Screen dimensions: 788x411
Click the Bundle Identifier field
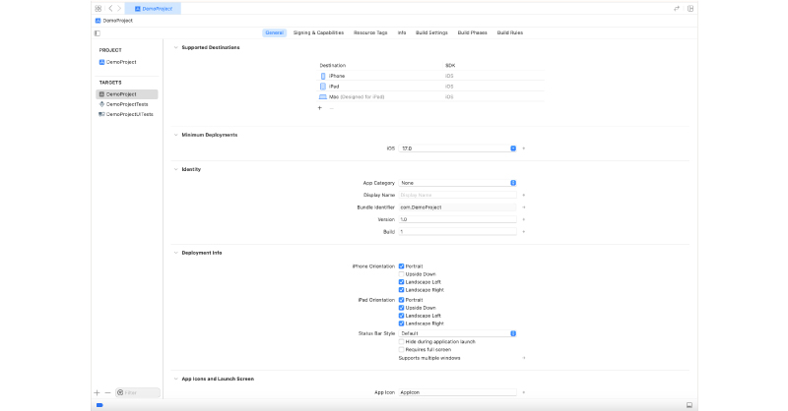click(457, 207)
